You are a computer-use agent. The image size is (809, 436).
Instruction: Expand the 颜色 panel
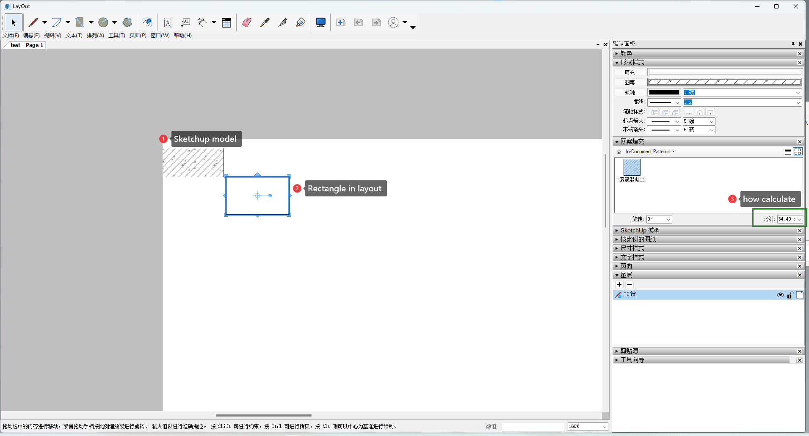point(707,53)
